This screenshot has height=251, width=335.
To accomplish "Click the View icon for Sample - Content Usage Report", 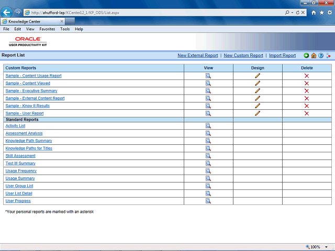I will click(x=208, y=76).
